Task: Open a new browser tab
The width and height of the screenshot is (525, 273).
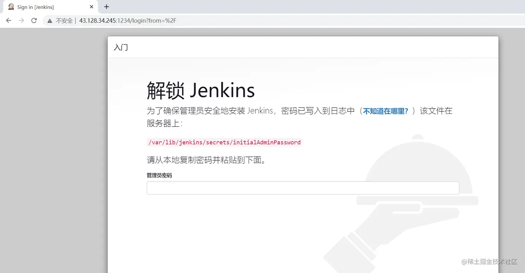Action: pyautogui.click(x=107, y=7)
